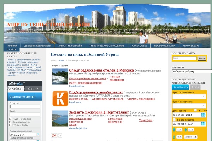Open the adult passengers count dropdown
Image resolution: width=212 pixels, height=141 pixels.
[x=179, y=130]
